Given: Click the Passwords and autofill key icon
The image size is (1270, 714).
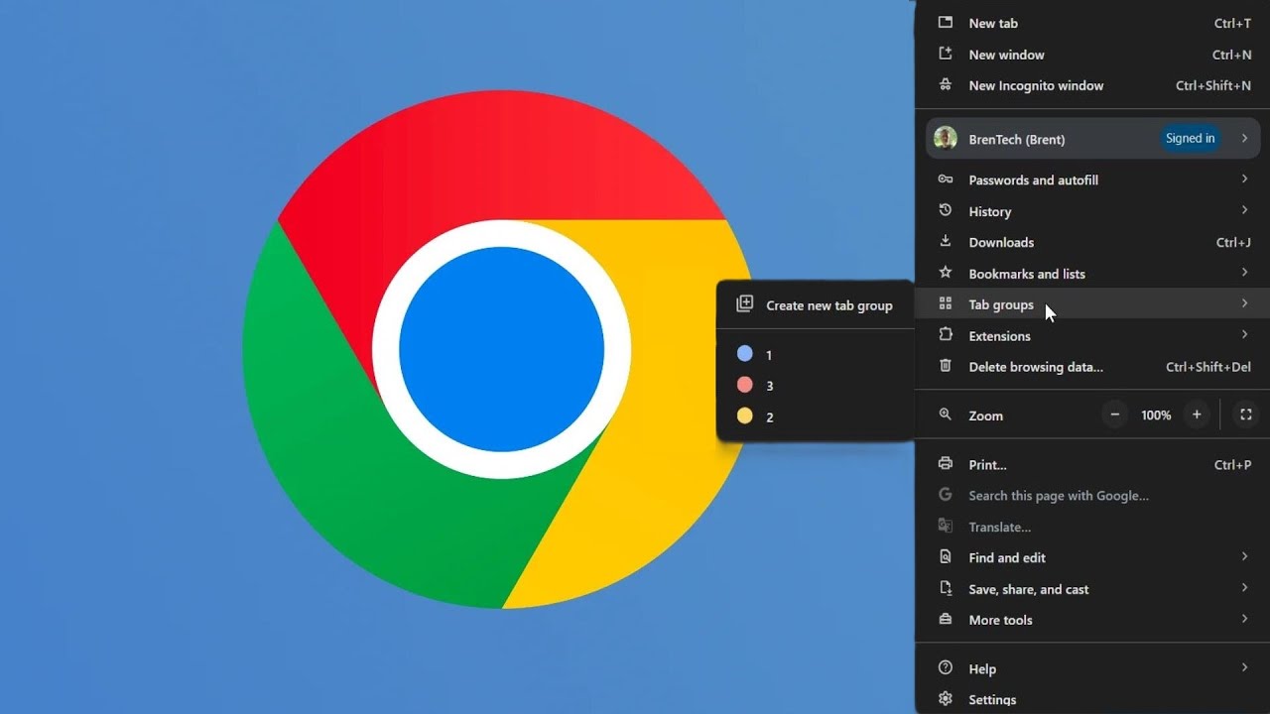Looking at the screenshot, I should pos(946,179).
